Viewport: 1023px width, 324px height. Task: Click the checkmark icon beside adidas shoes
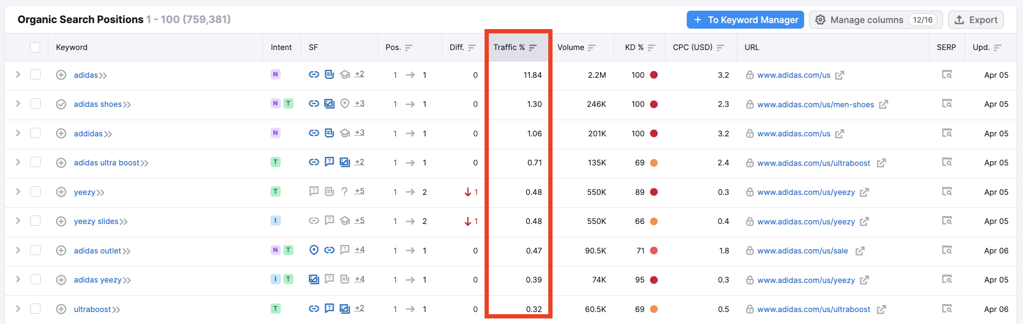61,104
